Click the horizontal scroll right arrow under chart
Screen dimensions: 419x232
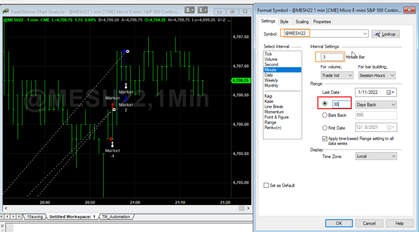pyautogui.click(x=248, y=208)
